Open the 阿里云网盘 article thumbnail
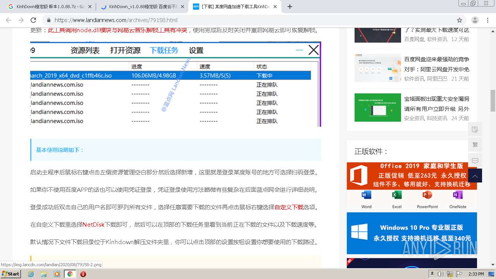 [378, 68]
